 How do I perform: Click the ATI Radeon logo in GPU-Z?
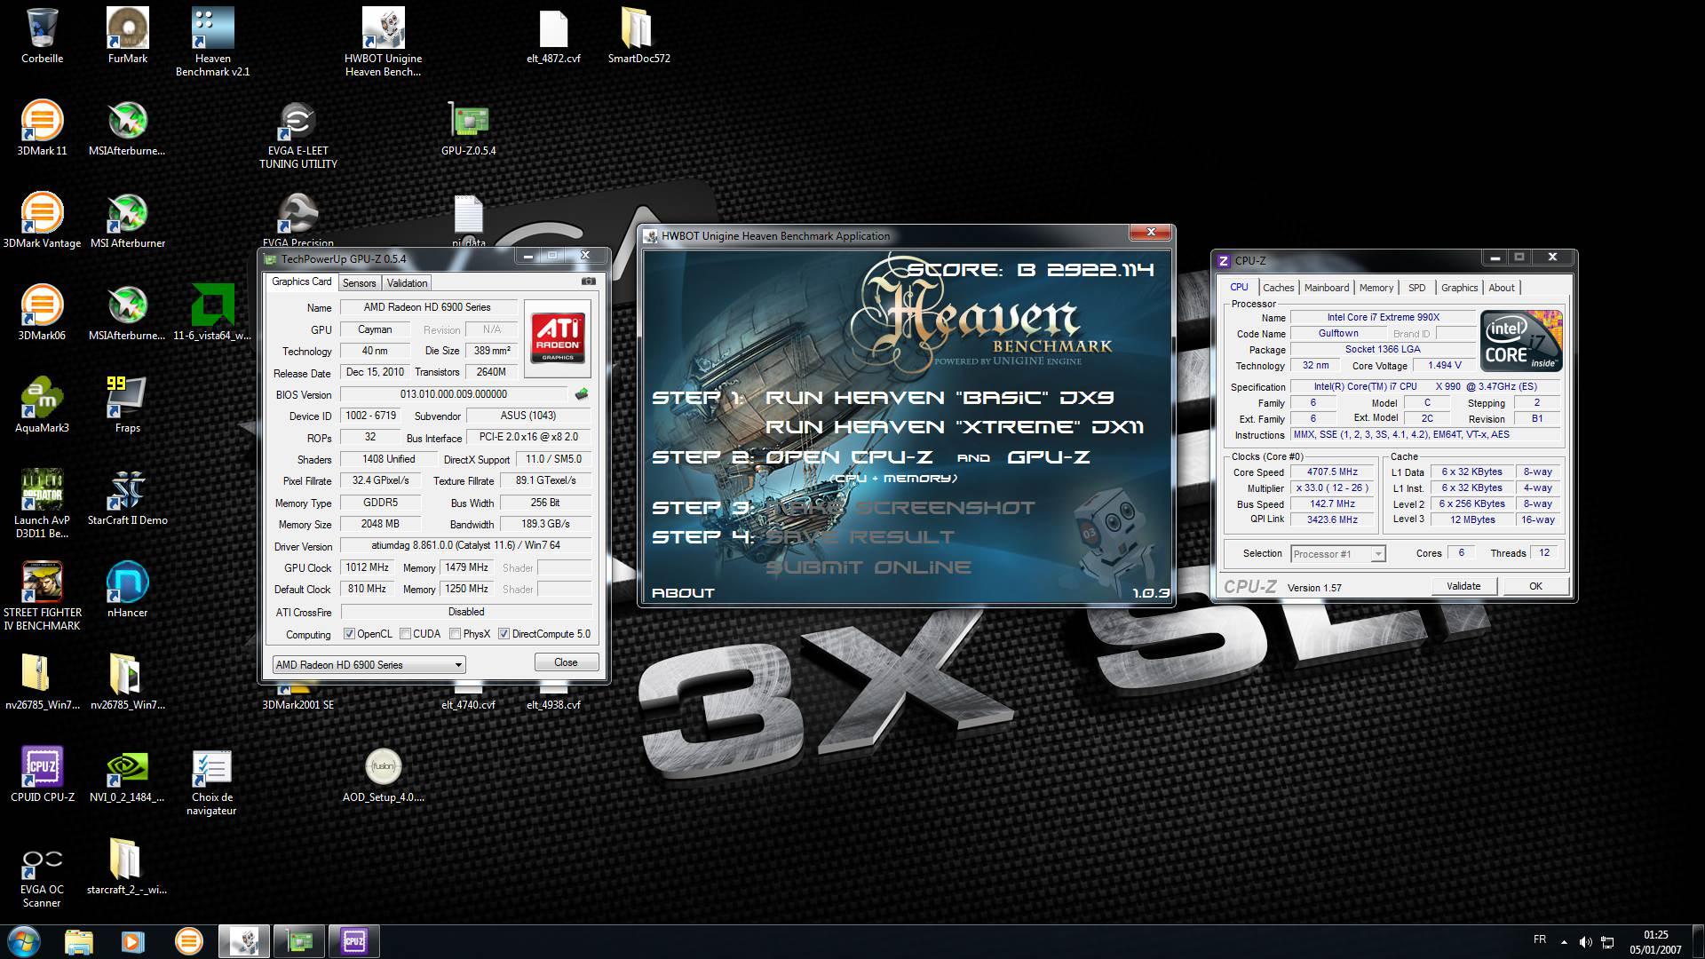click(x=558, y=337)
